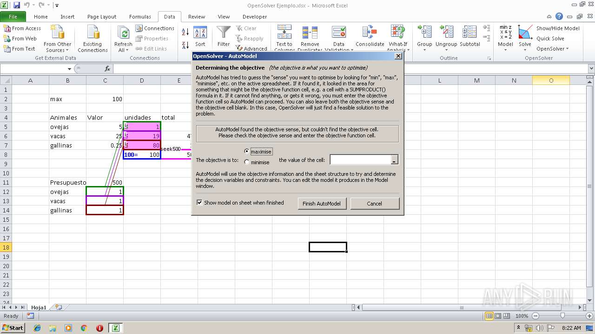This screenshot has height=334, width=595.
Task: Import data From Text
Action: (20, 49)
